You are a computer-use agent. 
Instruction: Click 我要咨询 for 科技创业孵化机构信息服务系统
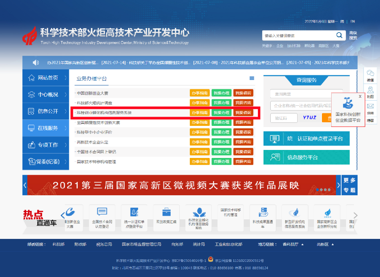[243, 113]
